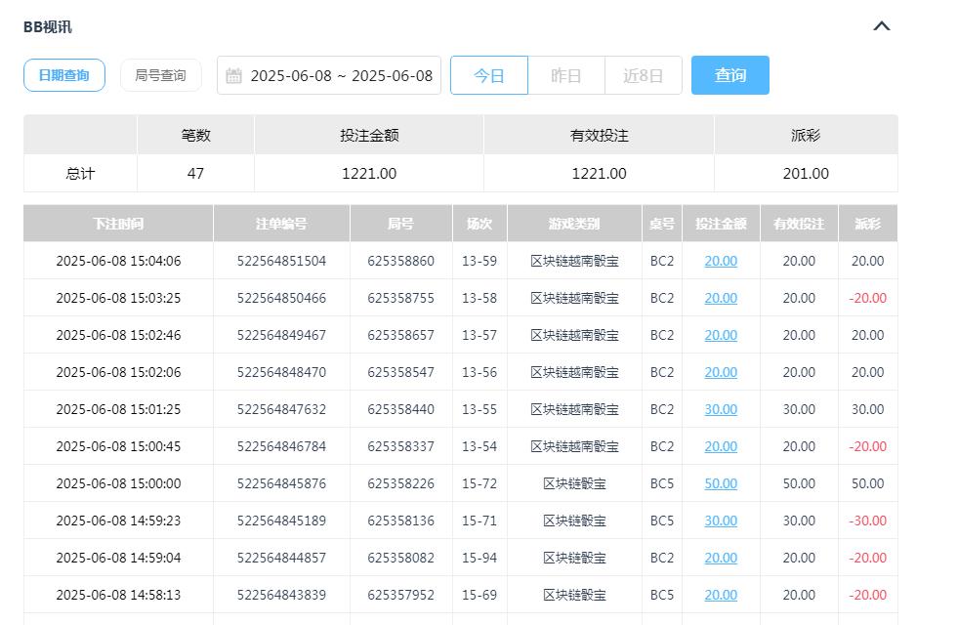Open the 20.00 link for round 13-58
This screenshot has height=625, width=958.
click(720, 298)
